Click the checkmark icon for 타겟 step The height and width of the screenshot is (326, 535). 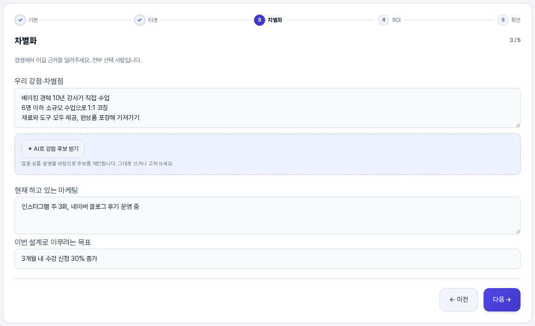tap(140, 20)
